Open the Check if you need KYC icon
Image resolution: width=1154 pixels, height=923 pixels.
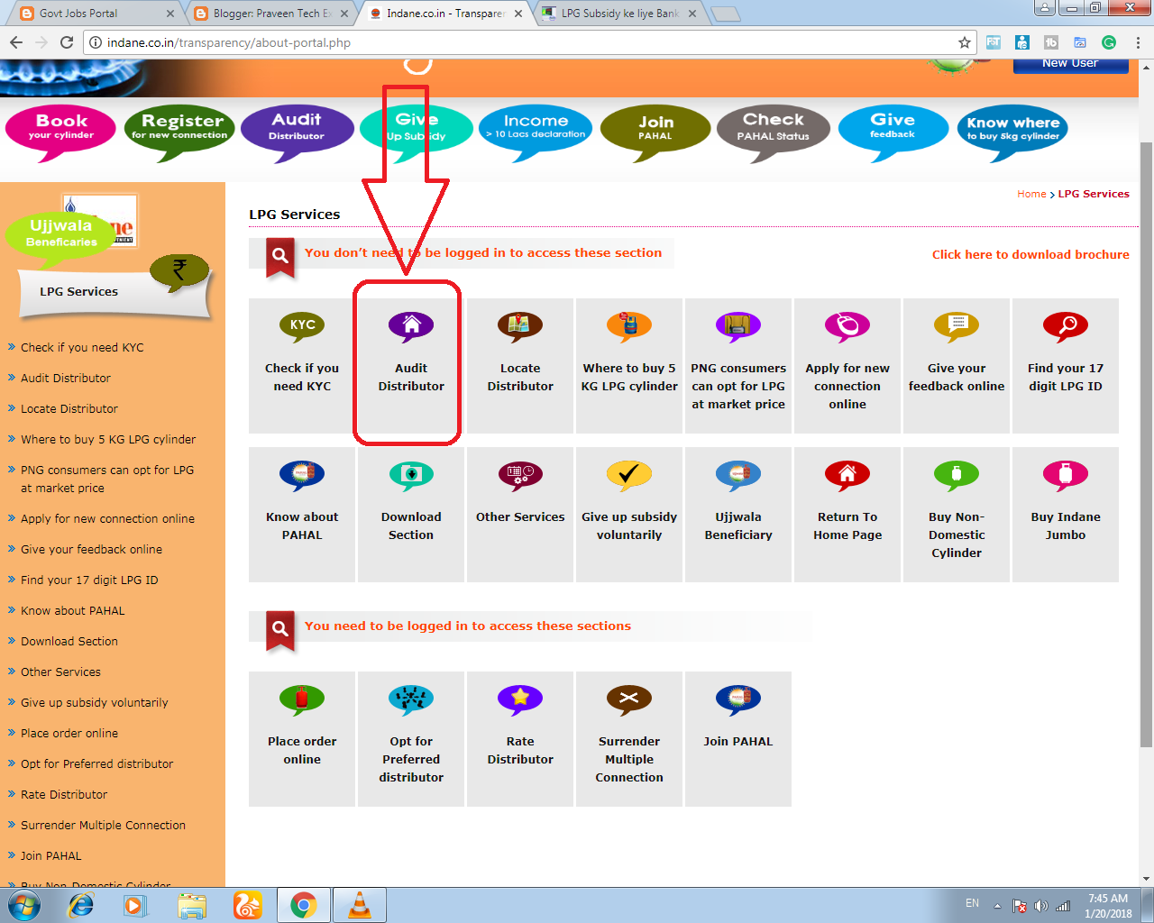click(x=302, y=326)
